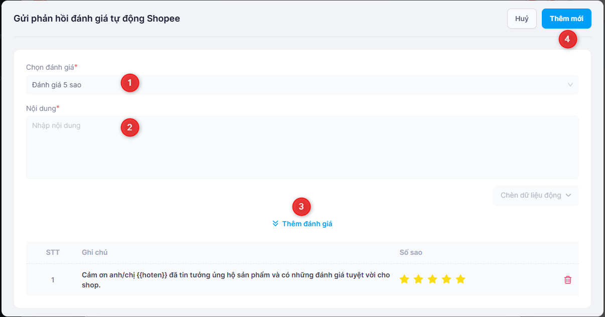Image resolution: width=605 pixels, height=317 pixels.
Task: Select the note text starting with Cảm ơn anh/chị
Action: (x=236, y=280)
